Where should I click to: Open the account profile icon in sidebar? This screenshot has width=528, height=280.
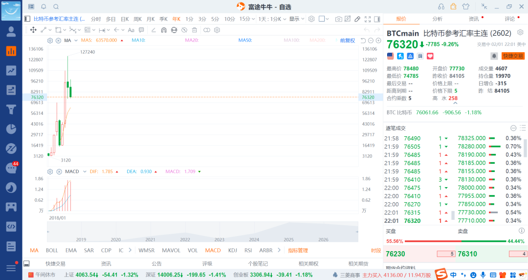pos(11,31)
